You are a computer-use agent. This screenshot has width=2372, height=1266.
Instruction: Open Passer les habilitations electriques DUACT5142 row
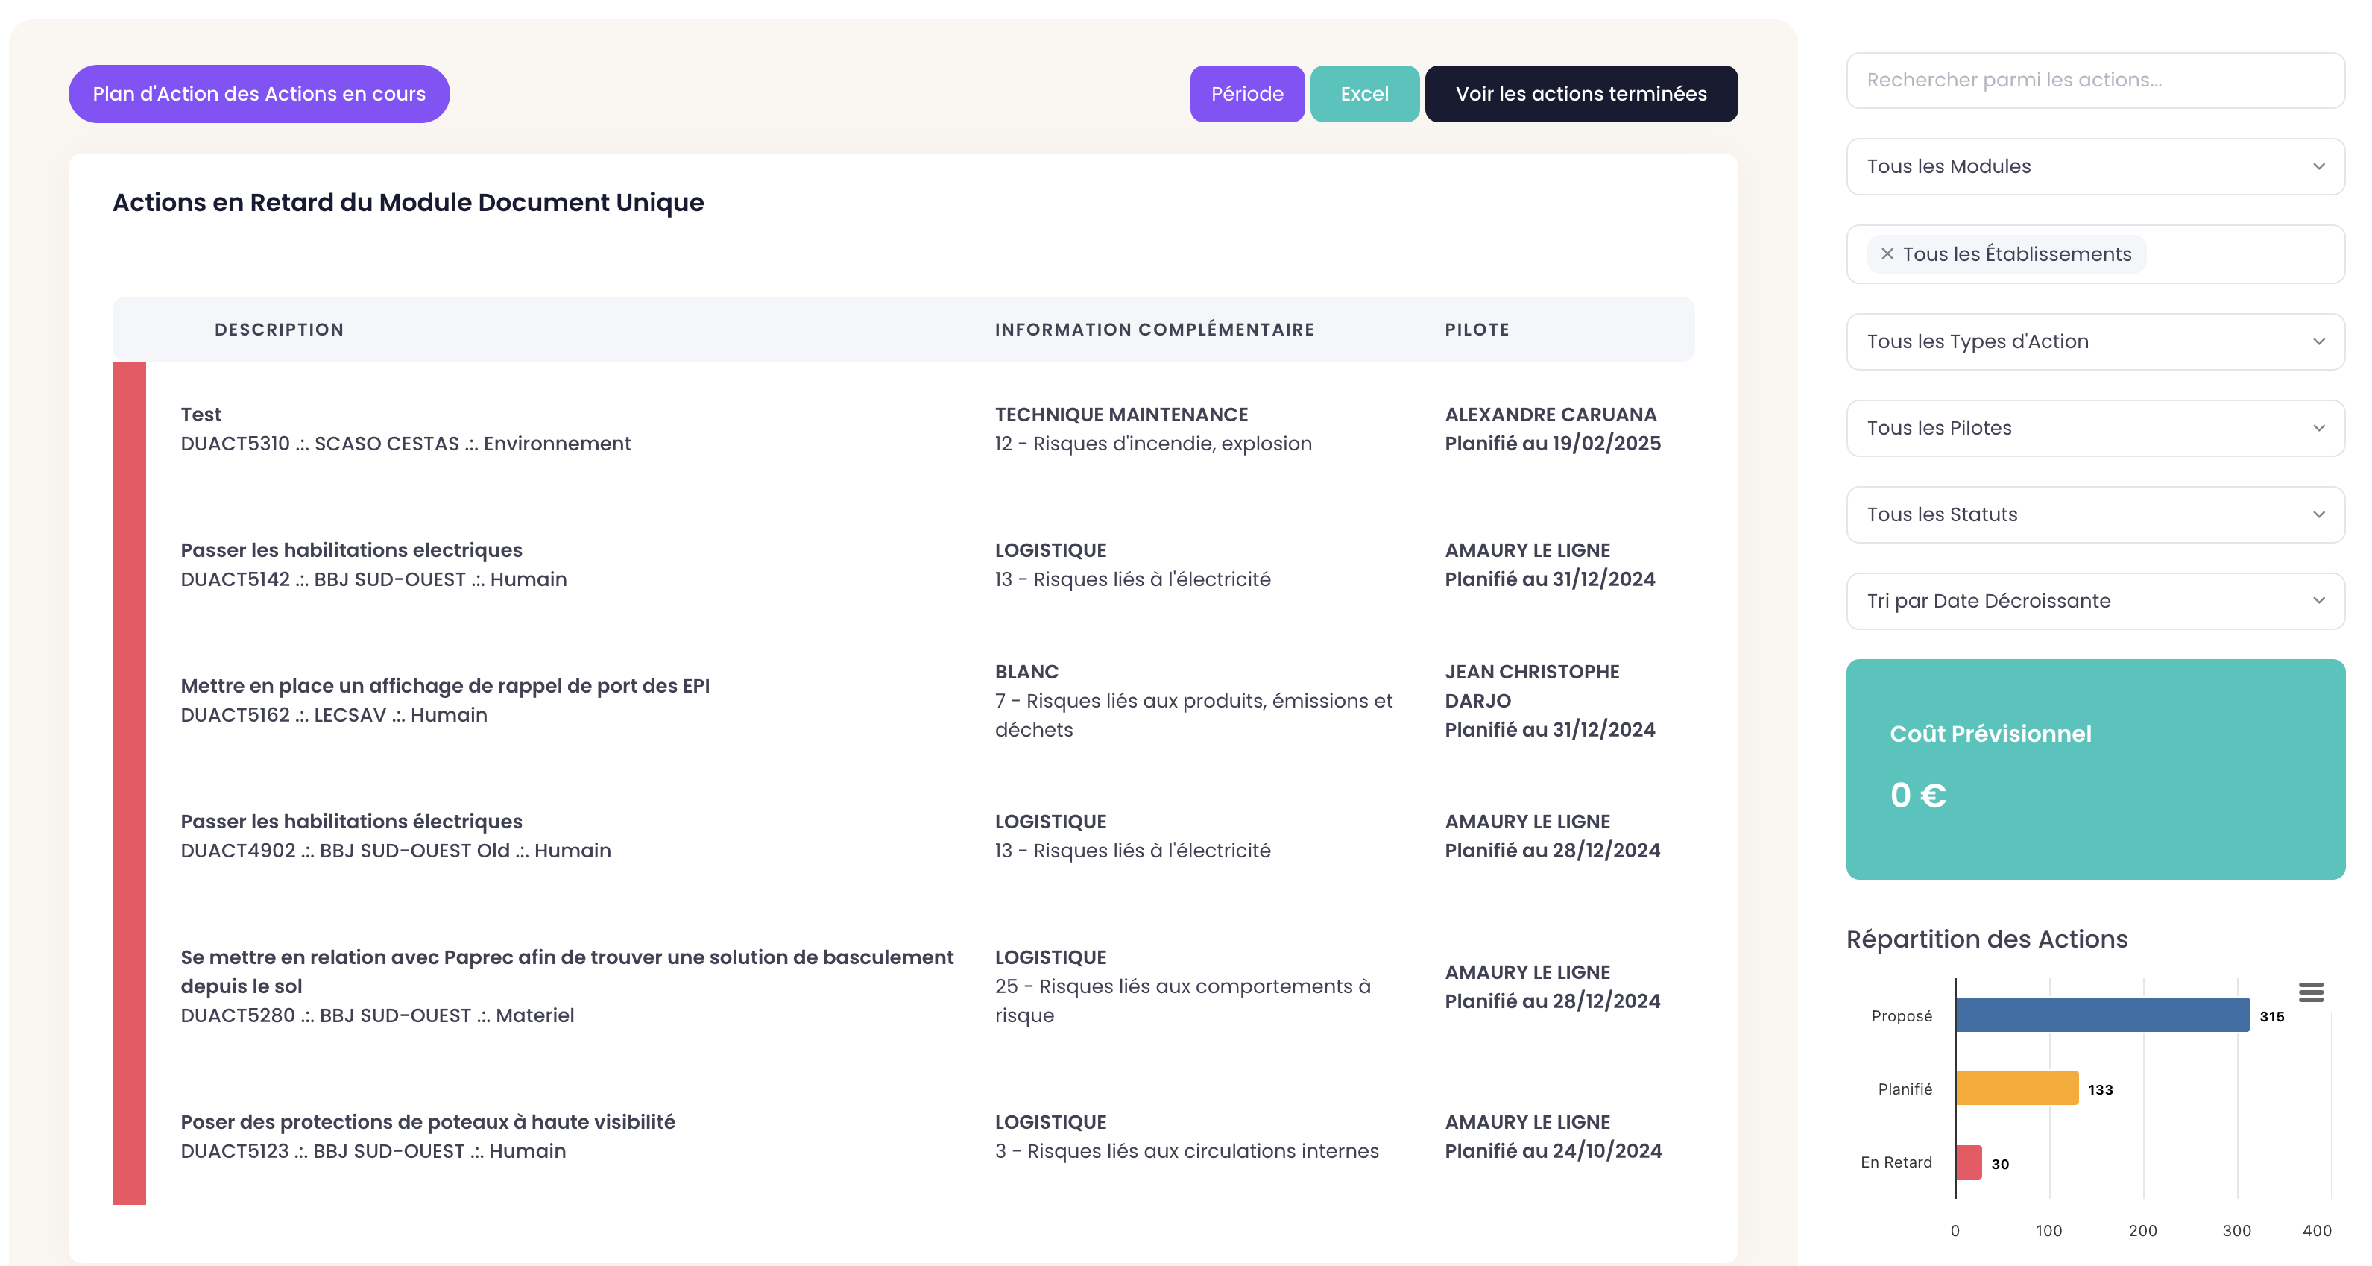click(903, 564)
